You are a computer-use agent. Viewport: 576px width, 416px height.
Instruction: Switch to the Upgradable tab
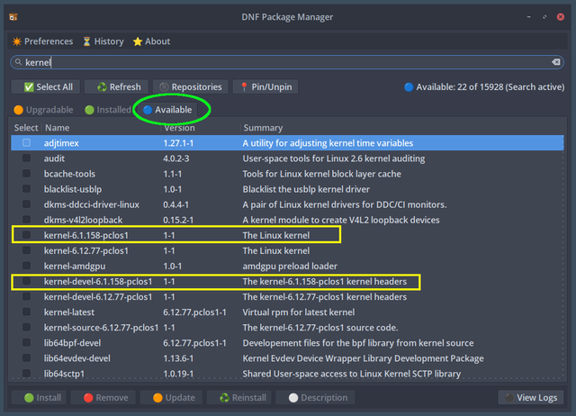pyautogui.click(x=43, y=110)
